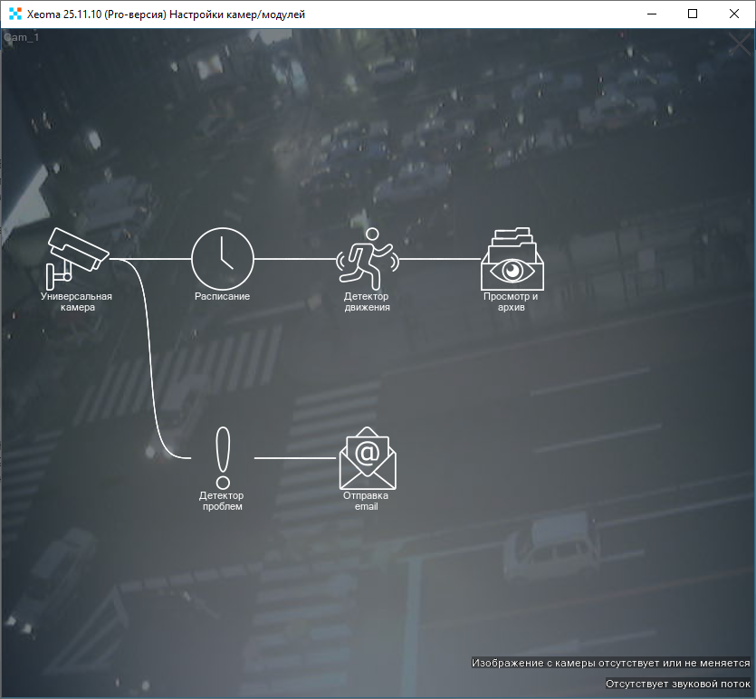Select the 'Детектор проблем' label text
The width and height of the screenshot is (756, 699).
pyautogui.click(x=222, y=501)
